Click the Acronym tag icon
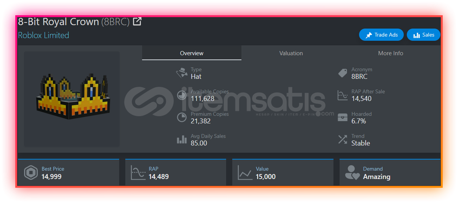 pyautogui.click(x=342, y=73)
